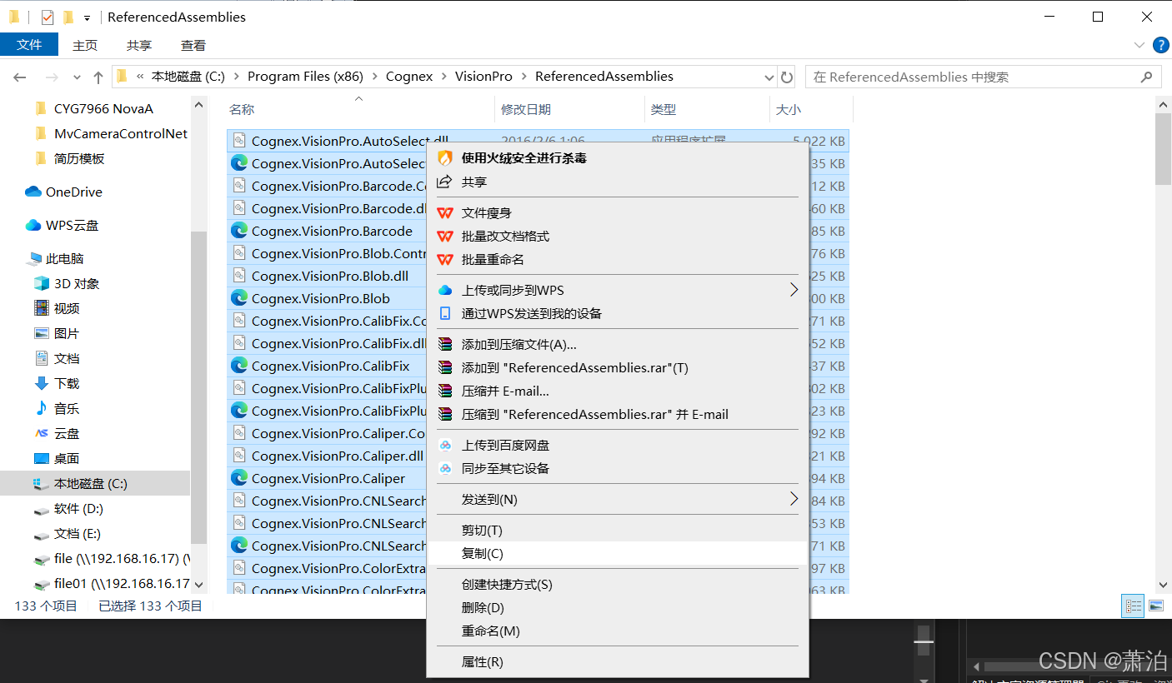Toggle the properties checkmark in quick access toolbar
The height and width of the screenshot is (683, 1172).
48,17
